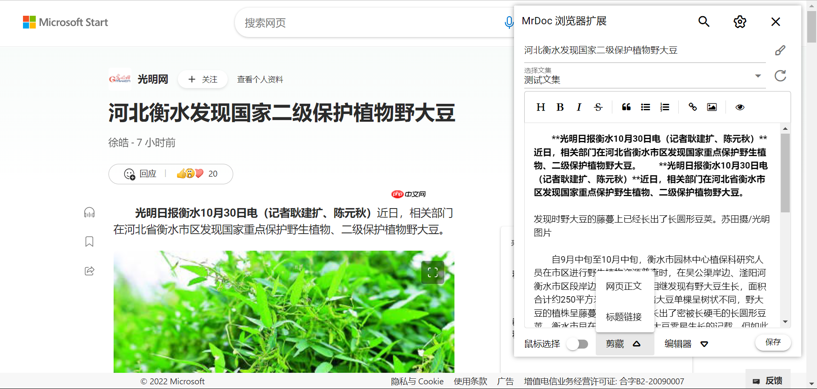Insert a bullet list in the editor
The height and width of the screenshot is (389, 817).
pos(646,107)
